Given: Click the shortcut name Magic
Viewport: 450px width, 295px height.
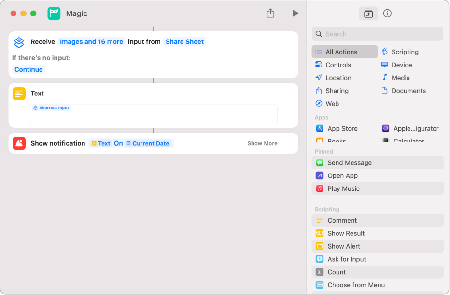Looking at the screenshot, I should (77, 13).
